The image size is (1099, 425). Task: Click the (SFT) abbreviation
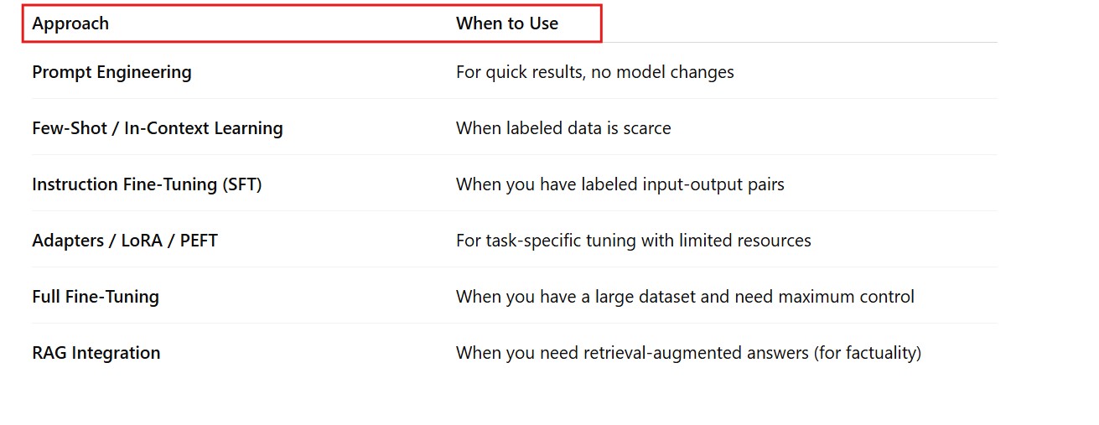tap(242, 184)
